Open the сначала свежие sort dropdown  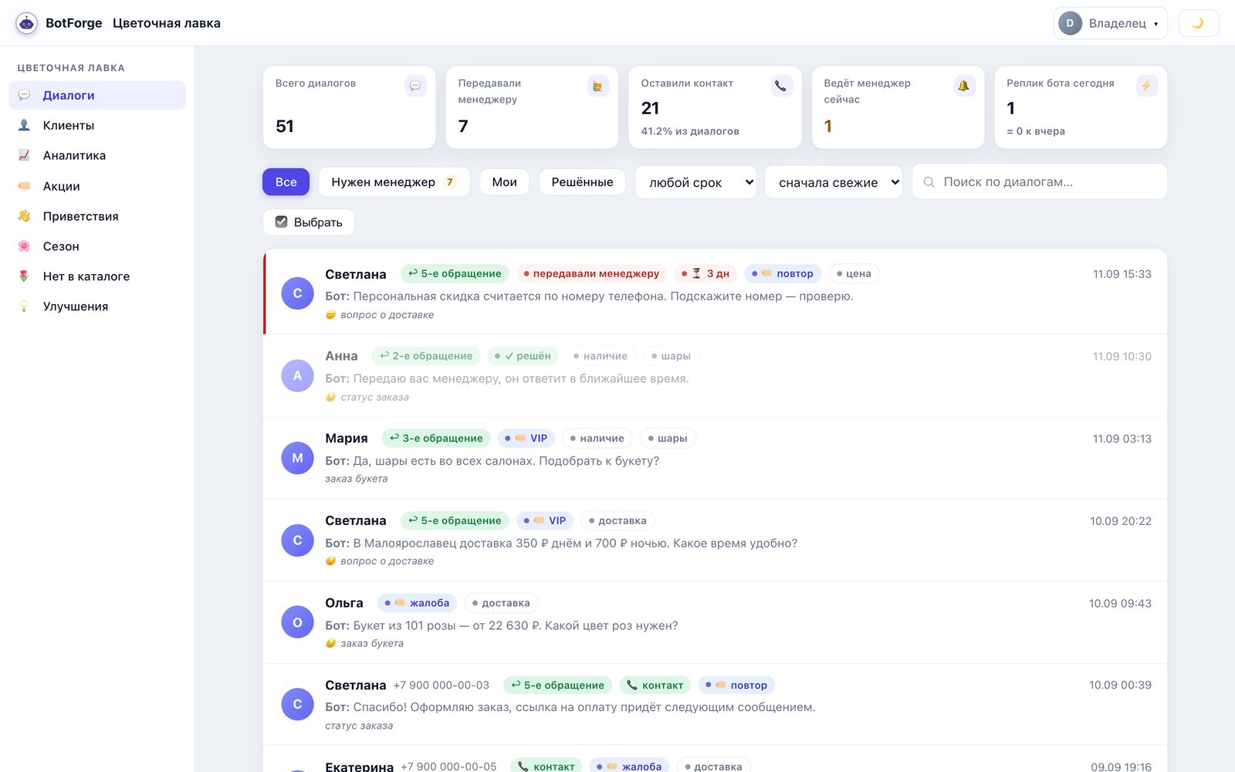click(834, 182)
